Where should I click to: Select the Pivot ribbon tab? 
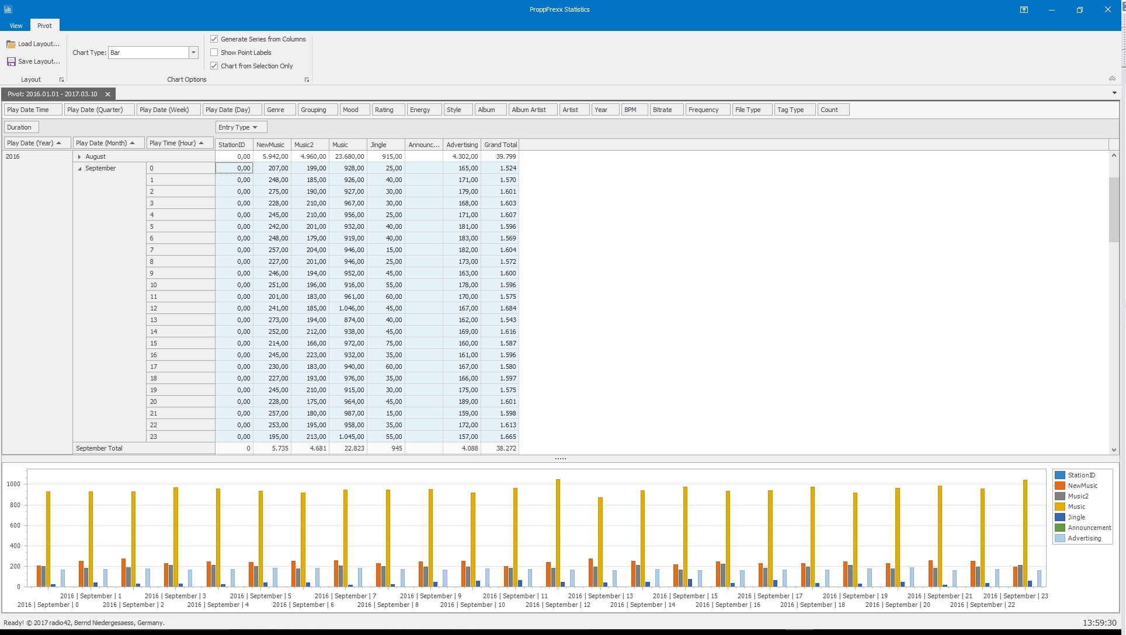pyautogui.click(x=44, y=26)
